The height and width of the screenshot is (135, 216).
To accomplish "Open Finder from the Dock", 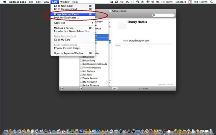I will coord(6,131).
